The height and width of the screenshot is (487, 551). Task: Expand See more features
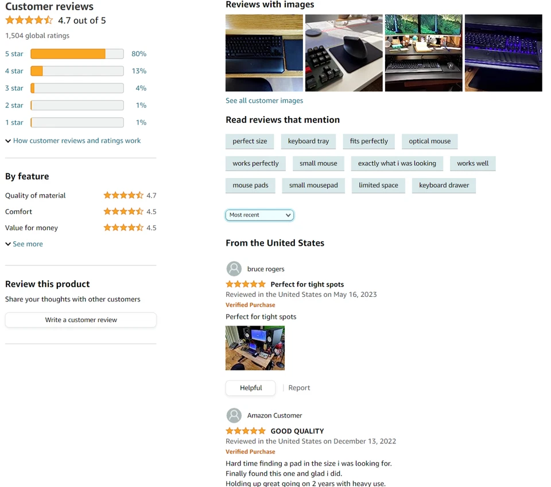[x=24, y=244]
